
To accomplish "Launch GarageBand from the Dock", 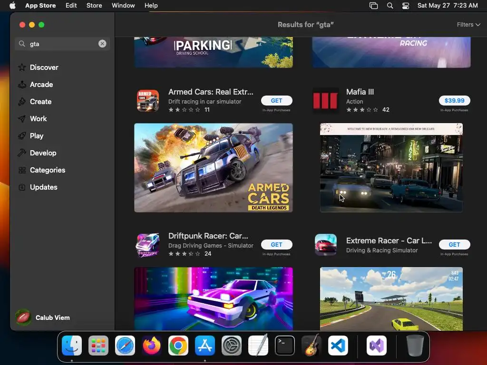I will coord(312,346).
